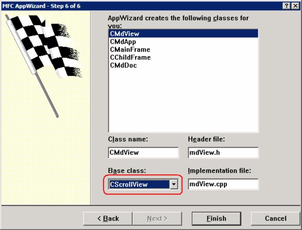The width and height of the screenshot is (302, 230).
Task: Click the Header file input field
Action: click(223, 153)
